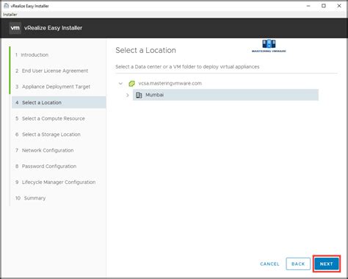Click the BACK button
The image size is (348, 279).
pos(298,264)
